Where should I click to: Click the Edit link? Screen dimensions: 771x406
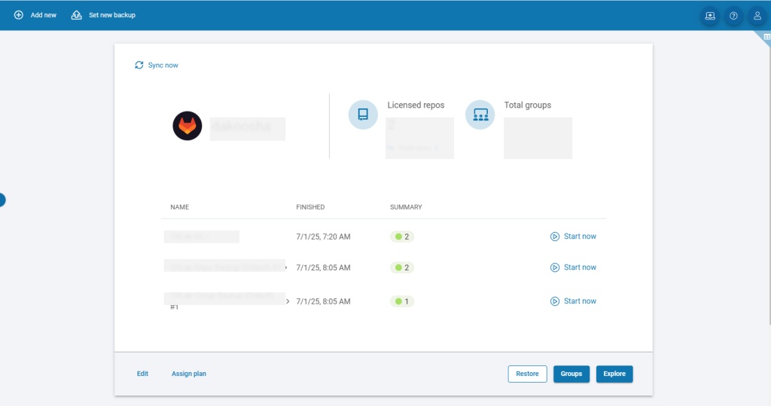pos(142,374)
